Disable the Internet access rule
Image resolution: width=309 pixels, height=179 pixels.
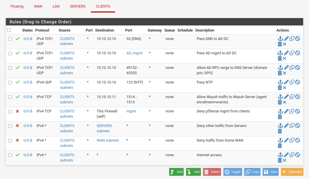click(x=298, y=155)
